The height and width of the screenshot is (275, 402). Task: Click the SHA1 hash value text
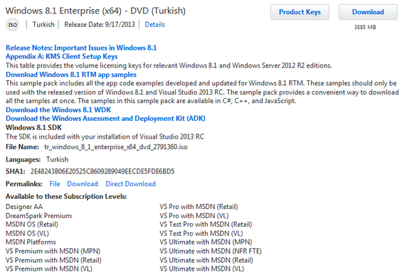tap(102, 171)
